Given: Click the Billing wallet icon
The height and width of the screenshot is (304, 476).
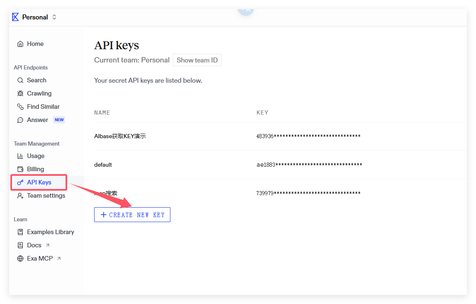Looking at the screenshot, I should pyautogui.click(x=20, y=169).
